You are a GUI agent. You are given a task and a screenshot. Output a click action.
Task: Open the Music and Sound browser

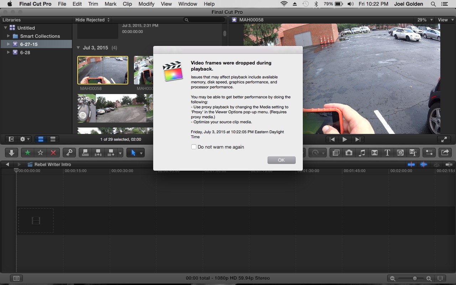click(362, 153)
